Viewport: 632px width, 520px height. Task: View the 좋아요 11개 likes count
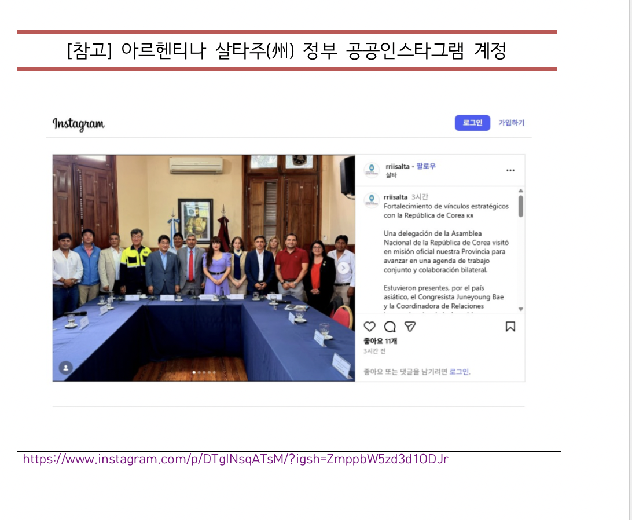pyautogui.click(x=380, y=341)
